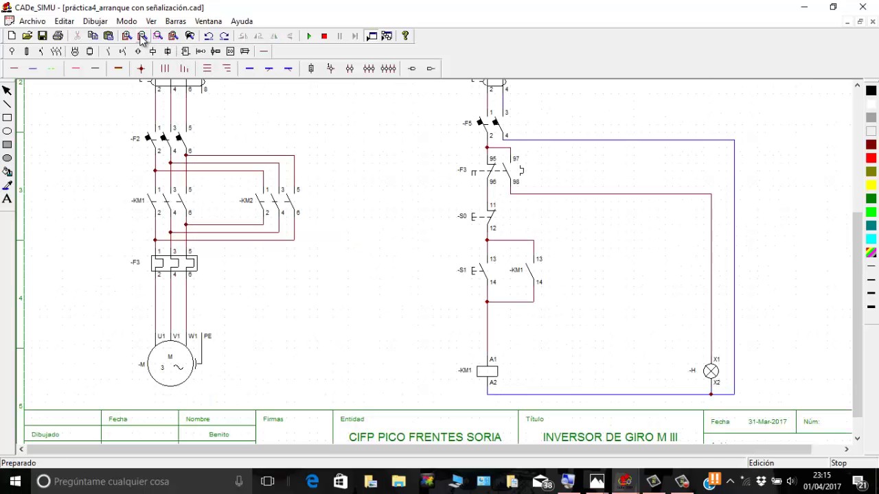Select the three vertical red lines icon
Screen dimensions: 879x494
pyautogui.click(x=165, y=68)
